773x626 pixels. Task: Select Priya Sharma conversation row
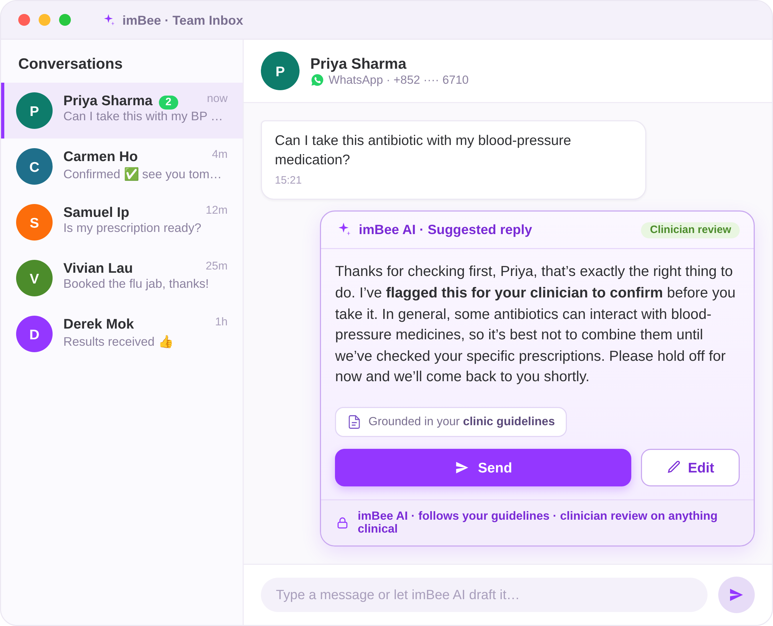122,111
